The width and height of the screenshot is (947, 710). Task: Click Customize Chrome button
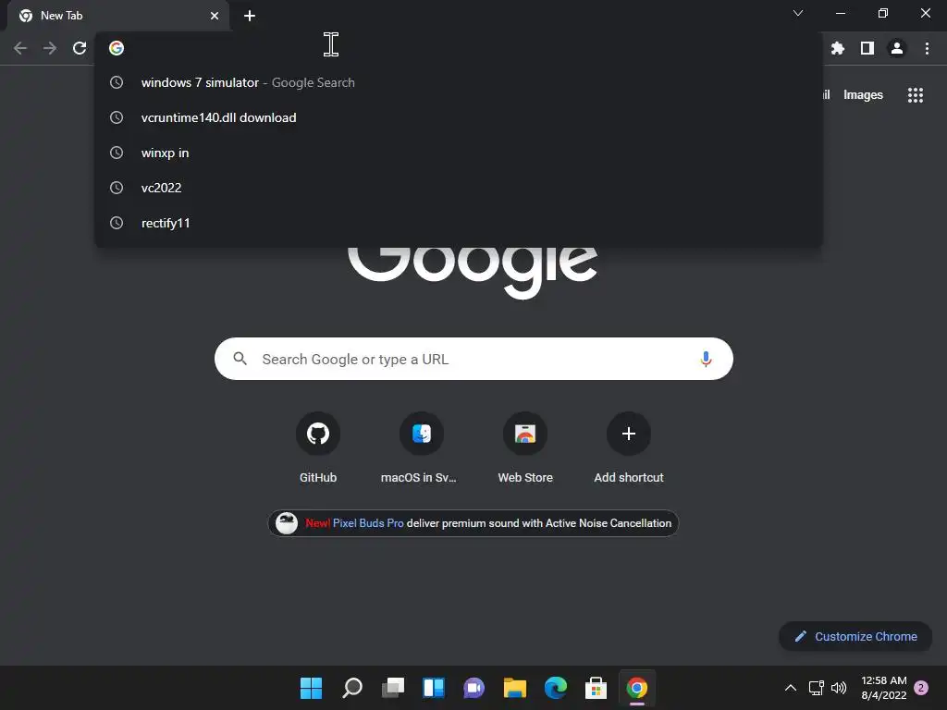pos(855,636)
